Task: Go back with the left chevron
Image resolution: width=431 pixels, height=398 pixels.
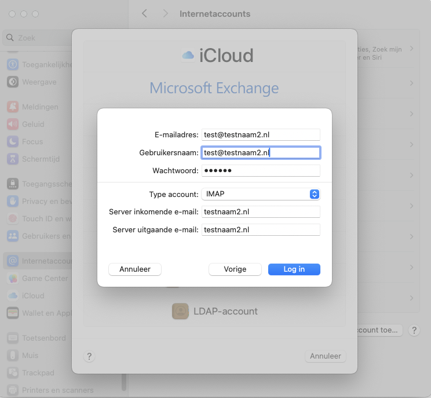Action: tap(144, 13)
